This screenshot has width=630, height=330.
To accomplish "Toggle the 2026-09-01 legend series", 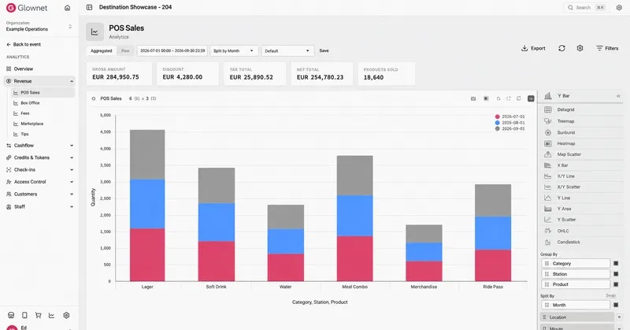I will [x=510, y=128].
